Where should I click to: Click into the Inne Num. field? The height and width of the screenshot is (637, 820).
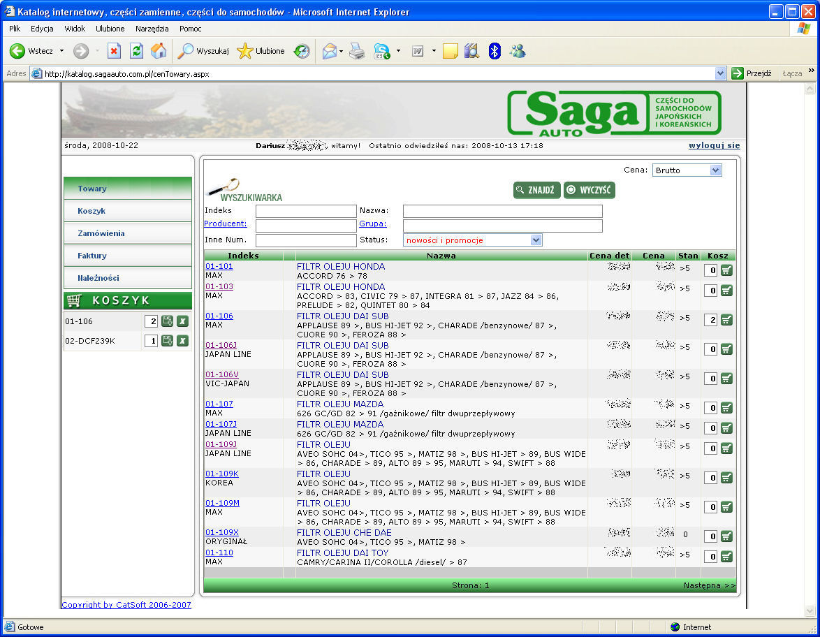pos(306,240)
